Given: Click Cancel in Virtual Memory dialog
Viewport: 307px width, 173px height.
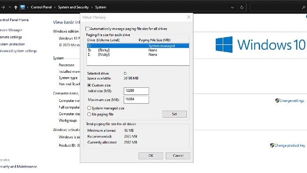Looking at the screenshot, I should click(x=178, y=155).
